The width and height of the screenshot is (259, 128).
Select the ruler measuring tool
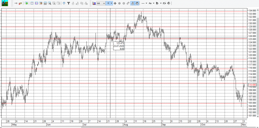tap(128, 3)
